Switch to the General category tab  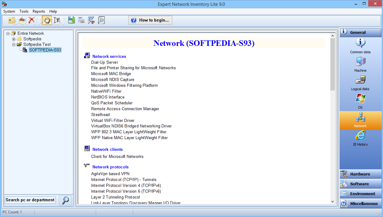[361, 32]
